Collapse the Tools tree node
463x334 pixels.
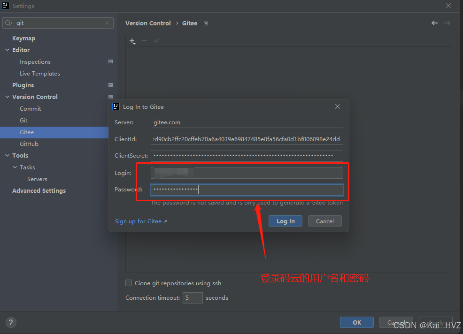(x=8, y=155)
